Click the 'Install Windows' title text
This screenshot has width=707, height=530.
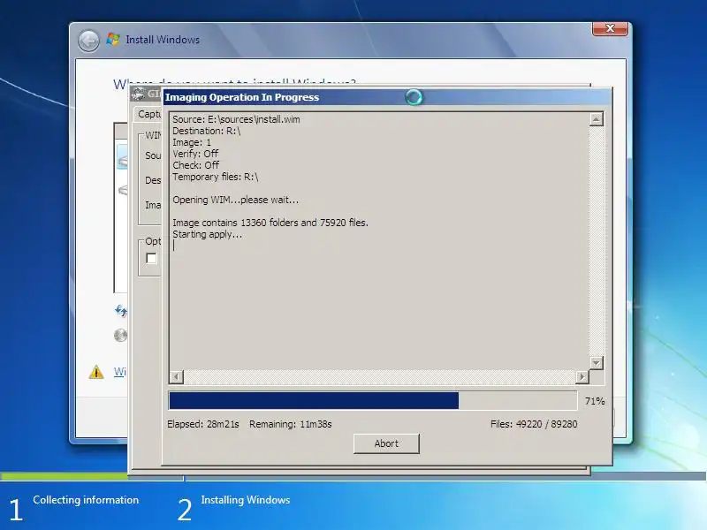point(163,40)
